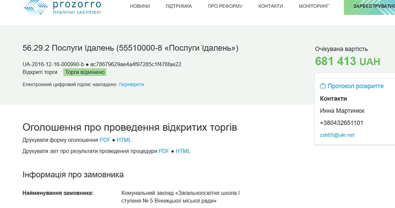Click the Очікувана вартість label

pos(341,49)
